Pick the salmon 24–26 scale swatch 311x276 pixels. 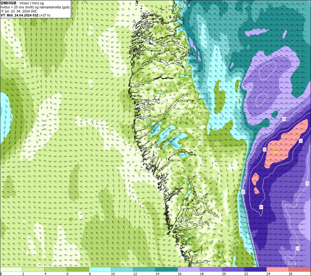pos(278,269)
